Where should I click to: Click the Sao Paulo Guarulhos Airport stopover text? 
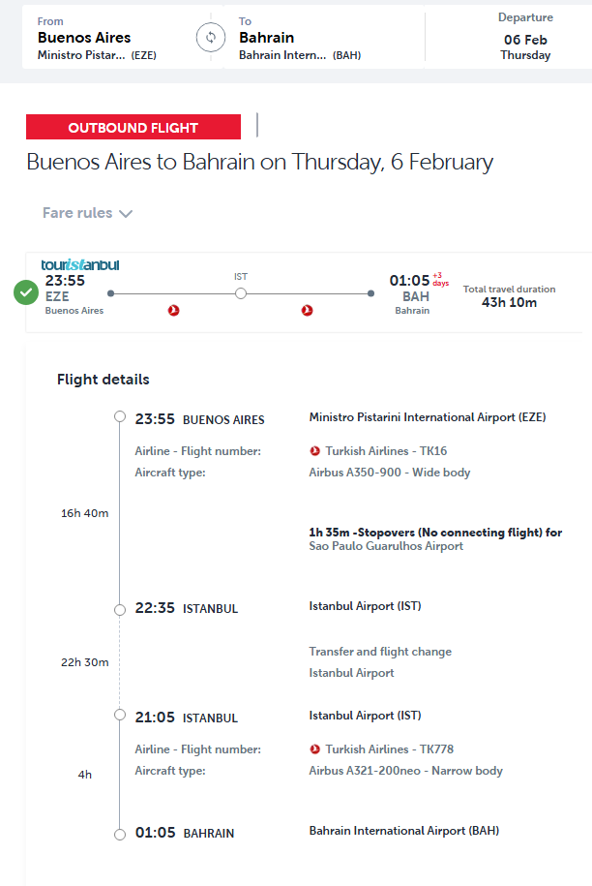pyautogui.click(x=386, y=546)
